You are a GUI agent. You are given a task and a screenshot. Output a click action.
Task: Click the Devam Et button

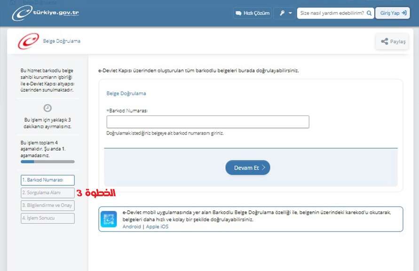click(x=248, y=167)
